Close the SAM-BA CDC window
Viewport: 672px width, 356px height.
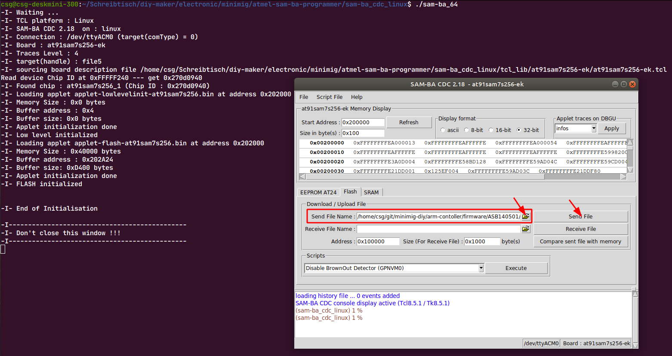[632, 84]
